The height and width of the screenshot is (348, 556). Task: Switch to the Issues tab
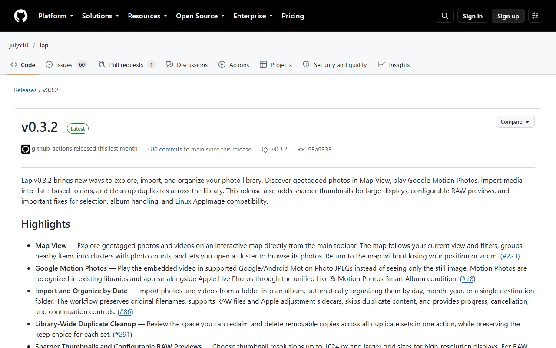coord(66,65)
